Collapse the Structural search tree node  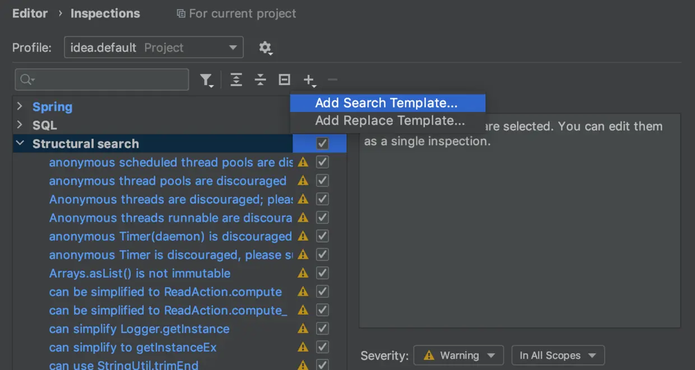click(20, 143)
